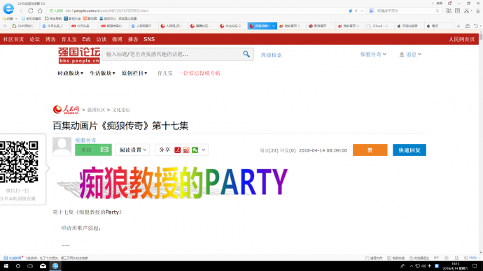Expand the 生活版块 dropdown menu

tap(103, 73)
